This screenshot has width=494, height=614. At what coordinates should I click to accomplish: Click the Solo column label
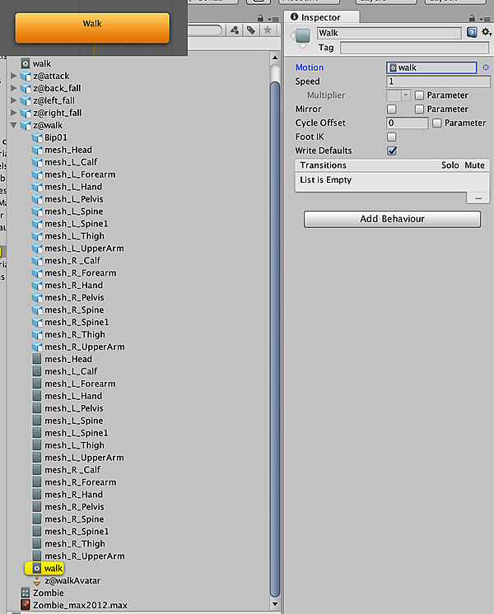pos(450,165)
